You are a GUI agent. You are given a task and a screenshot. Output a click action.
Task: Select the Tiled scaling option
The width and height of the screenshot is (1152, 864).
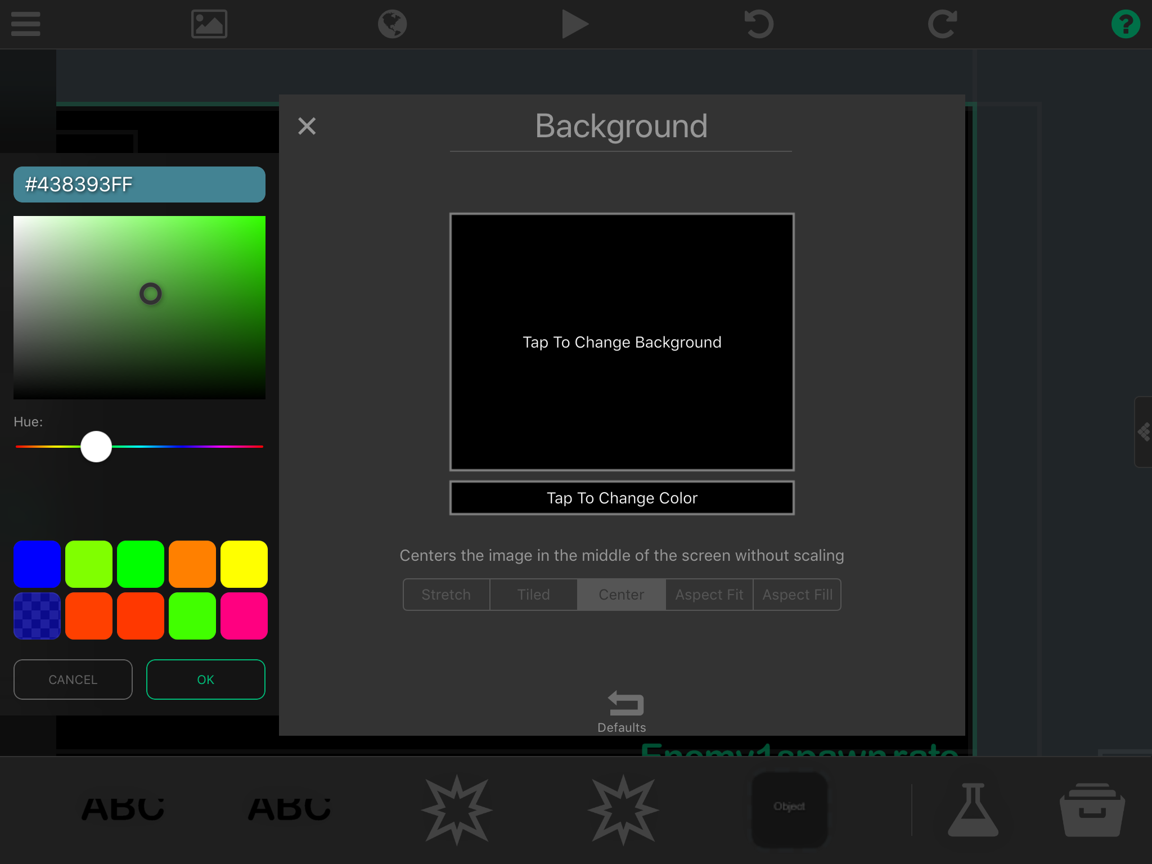533,595
